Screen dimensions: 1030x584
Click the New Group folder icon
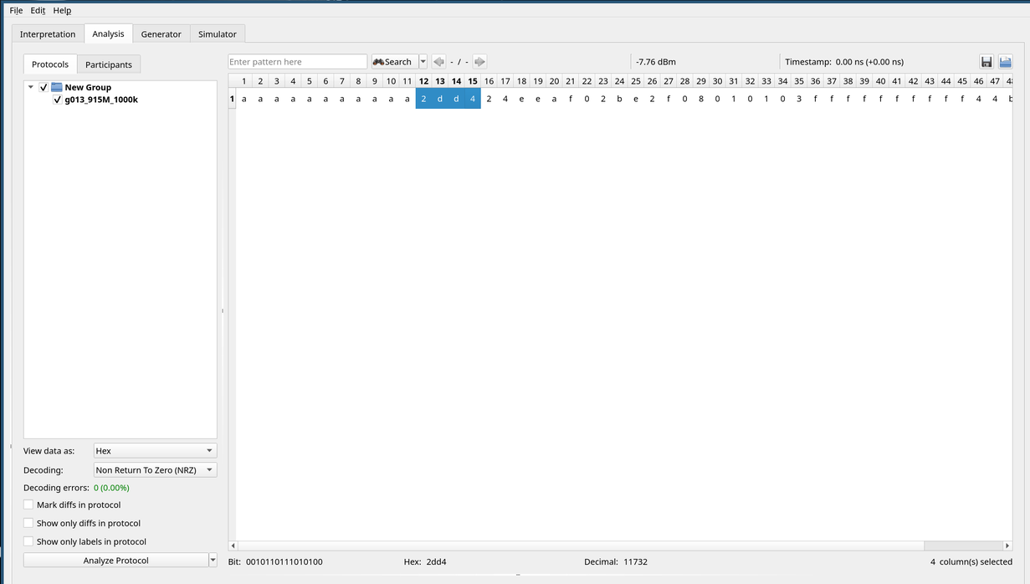57,87
